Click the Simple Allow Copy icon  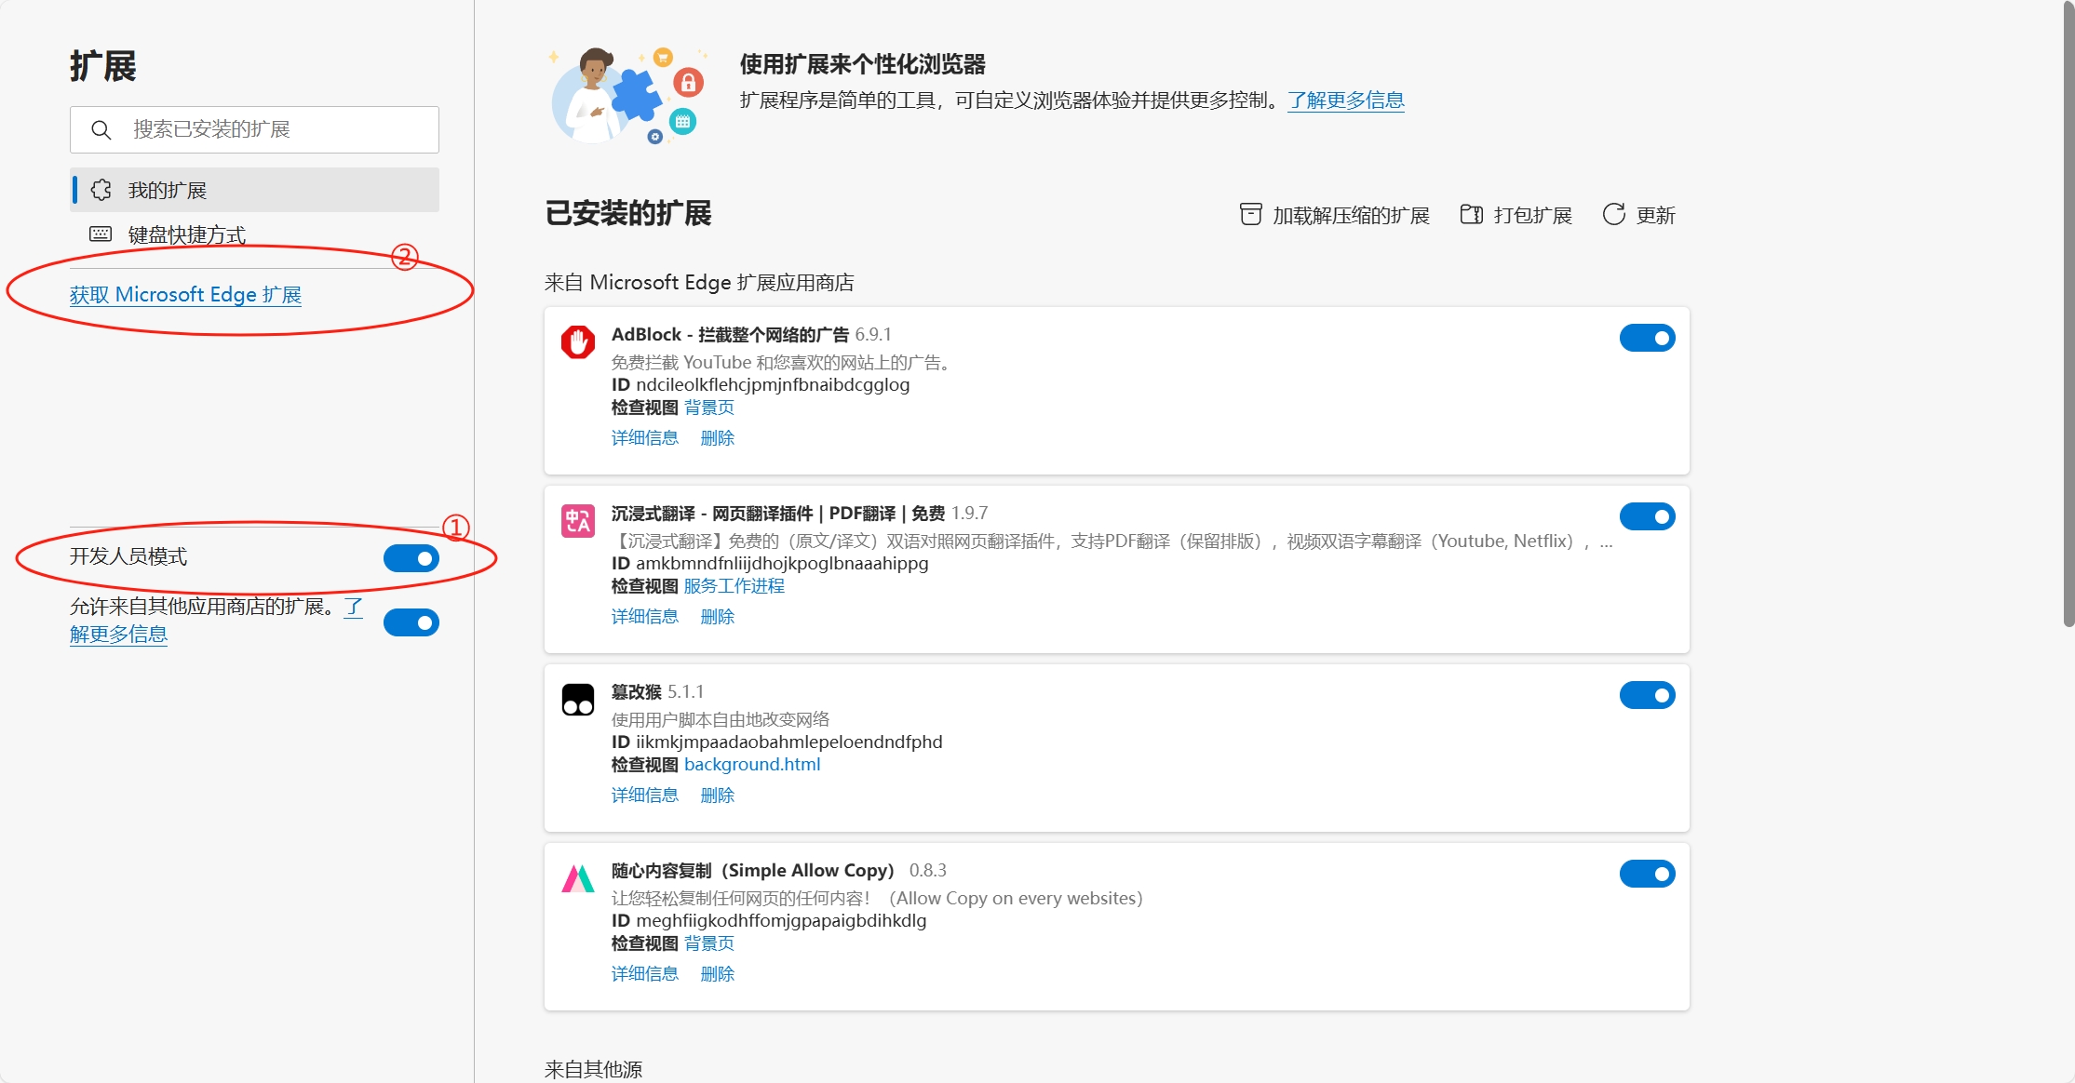click(x=578, y=877)
